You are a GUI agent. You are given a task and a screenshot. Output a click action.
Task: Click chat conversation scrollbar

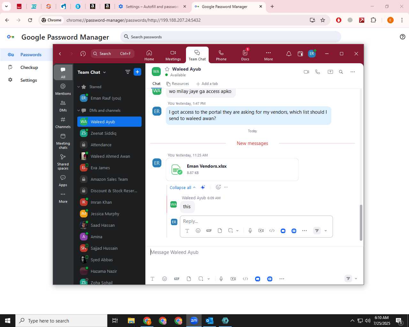[361, 223]
